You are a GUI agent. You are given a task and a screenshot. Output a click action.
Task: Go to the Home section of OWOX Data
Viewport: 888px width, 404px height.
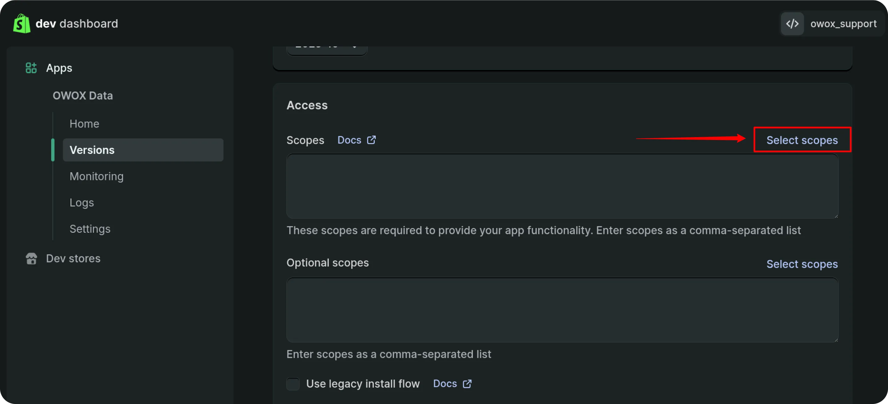[85, 123]
